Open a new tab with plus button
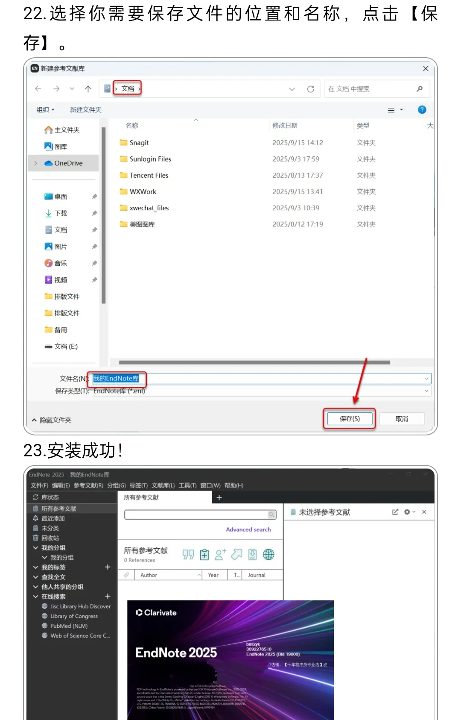Screen dimensions: 461x720 coord(219,498)
